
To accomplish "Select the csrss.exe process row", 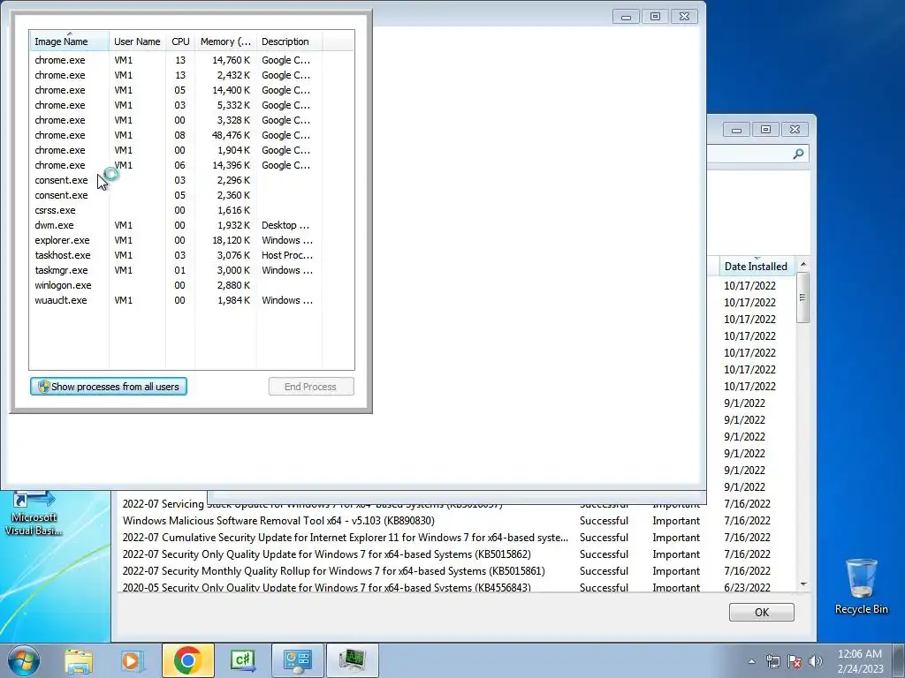I will 192,210.
